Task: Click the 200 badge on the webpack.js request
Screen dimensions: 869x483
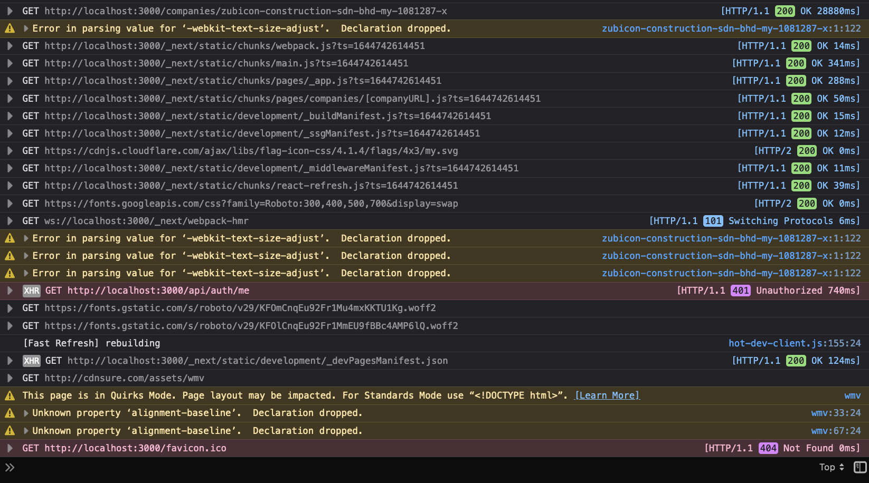Action: [x=801, y=46]
